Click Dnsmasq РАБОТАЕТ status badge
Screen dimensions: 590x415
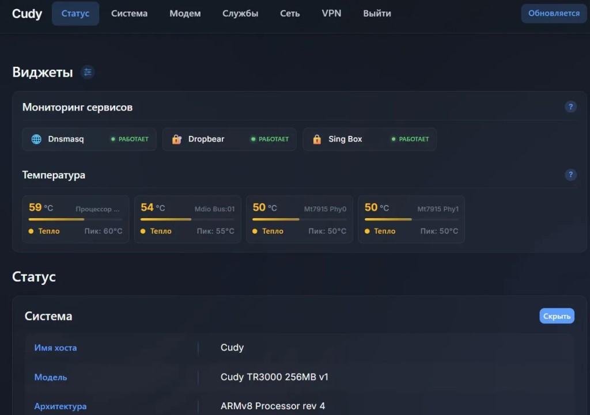[x=130, y=139]
